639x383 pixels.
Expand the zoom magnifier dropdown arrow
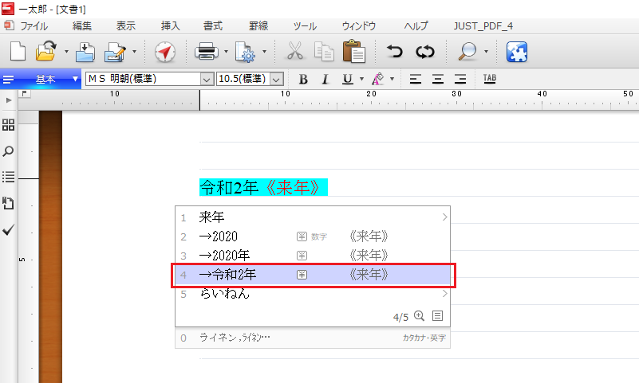tap(486, 52)
